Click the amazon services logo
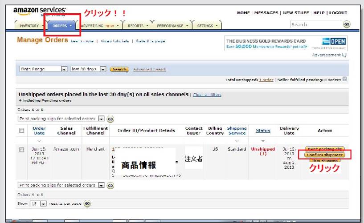The height and width of the screenshot is (223, 364). pos(39,11)
